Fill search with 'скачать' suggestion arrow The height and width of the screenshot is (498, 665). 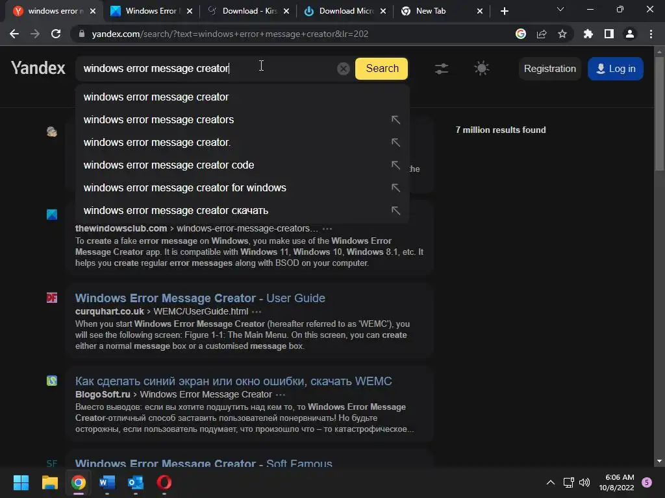tap(395, 211)
